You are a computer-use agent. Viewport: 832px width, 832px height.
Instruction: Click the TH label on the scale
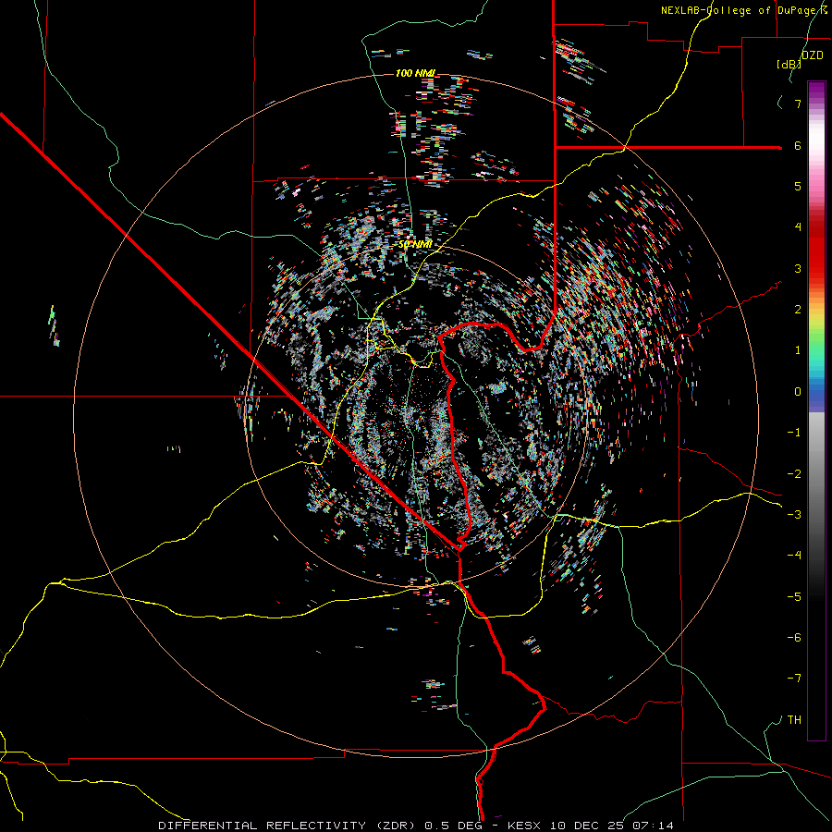tap(794, 720)
